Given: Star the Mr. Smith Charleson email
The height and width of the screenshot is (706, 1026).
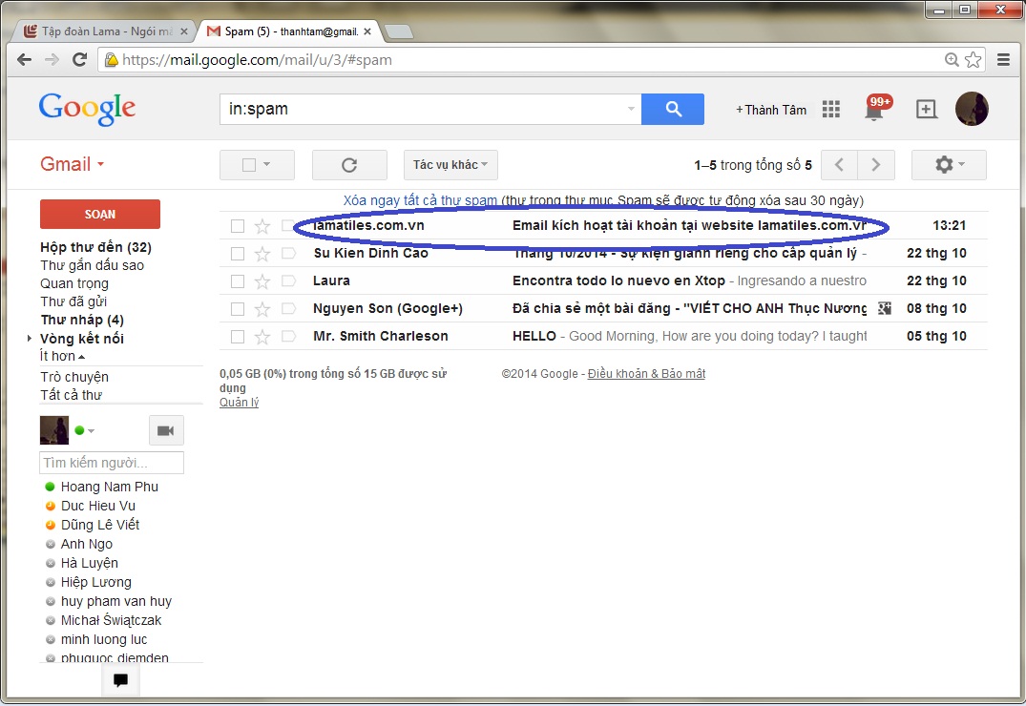Looking at the screenshot, I should tap(262, 337).
